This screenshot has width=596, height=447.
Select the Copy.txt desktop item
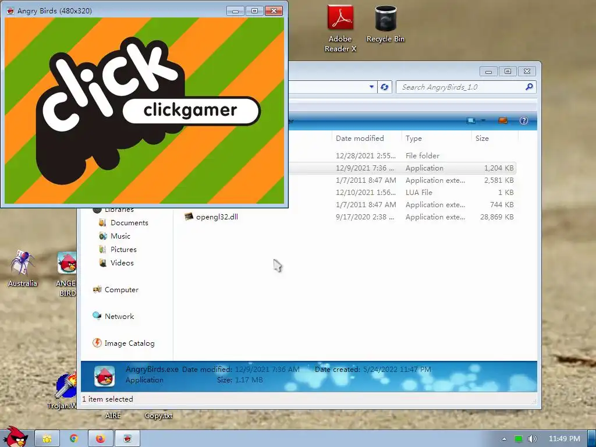click(158, 416)
